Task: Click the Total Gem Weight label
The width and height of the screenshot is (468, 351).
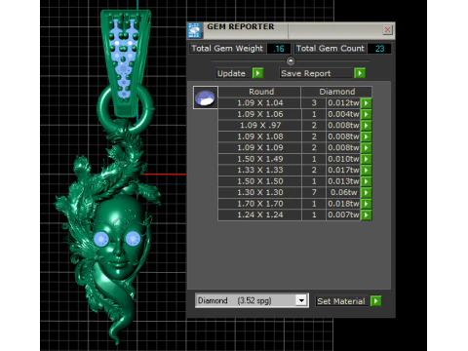Action: tap(227, 49)
